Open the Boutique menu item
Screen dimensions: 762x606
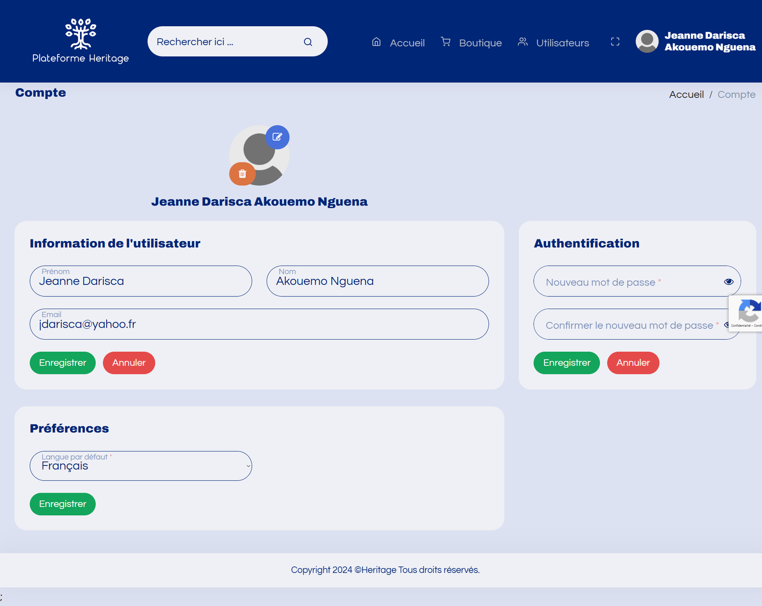pos(471,43)
